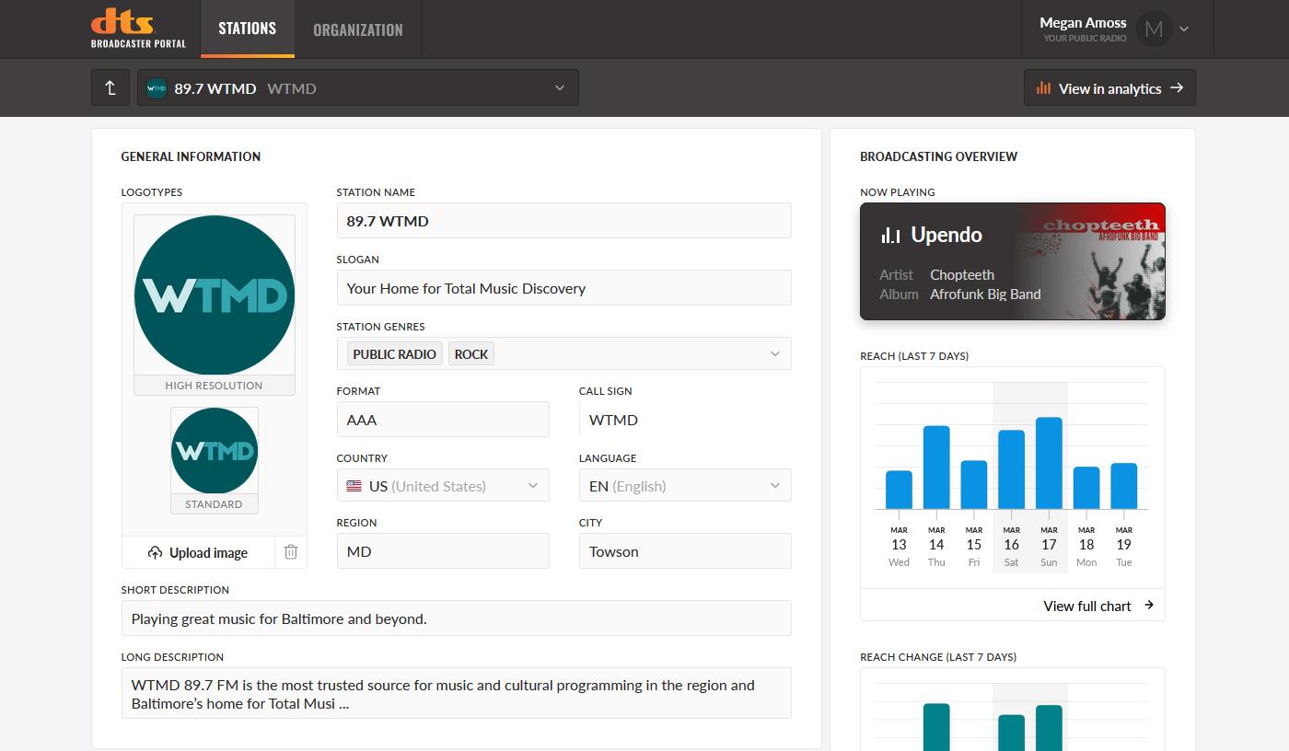Open the Stations tab
The width and height of the screenshot is (1289, 751).
(247, 29)
